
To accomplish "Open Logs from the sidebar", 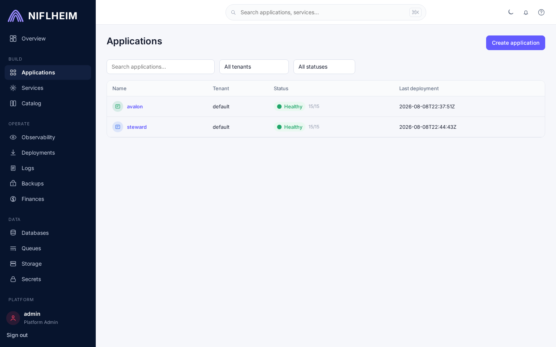I will coord(48,168).
